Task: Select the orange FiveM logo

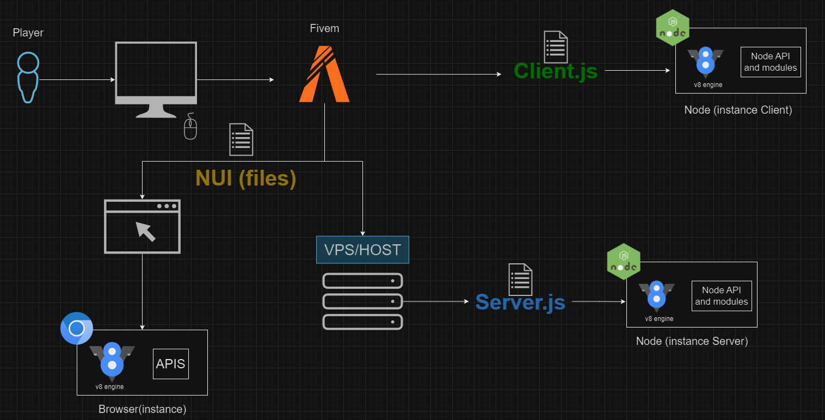Action: pyautogui.click(x=324, y=74)
